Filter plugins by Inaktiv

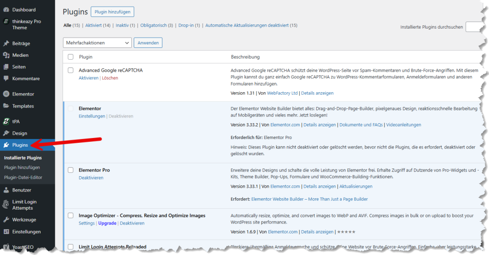(x=122, y=25)
